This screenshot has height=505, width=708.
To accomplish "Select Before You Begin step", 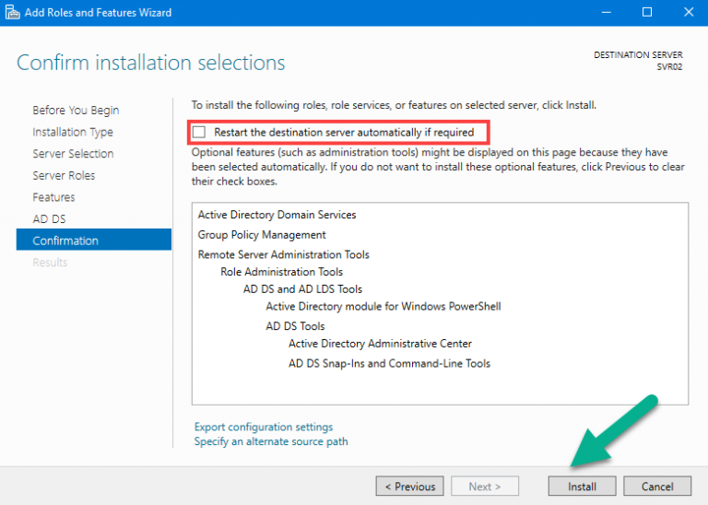I will coord(76,110).
